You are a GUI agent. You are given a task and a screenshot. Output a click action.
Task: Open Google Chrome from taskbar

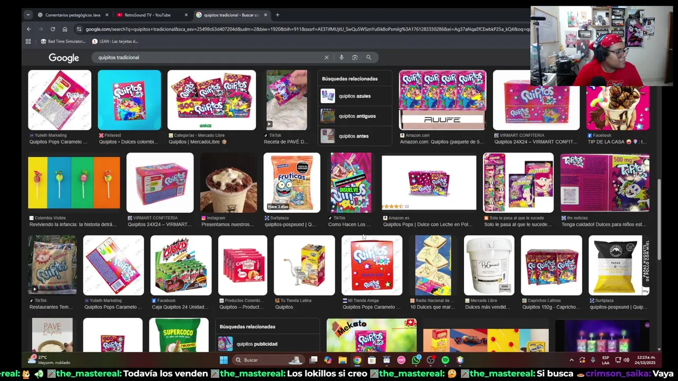(x=358, y=360)
